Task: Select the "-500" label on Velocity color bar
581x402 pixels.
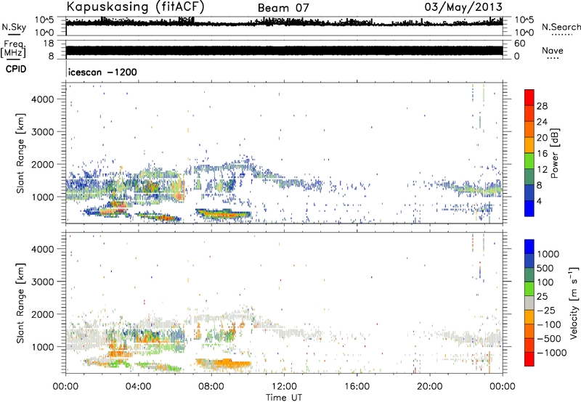Action: click(549, 338)
